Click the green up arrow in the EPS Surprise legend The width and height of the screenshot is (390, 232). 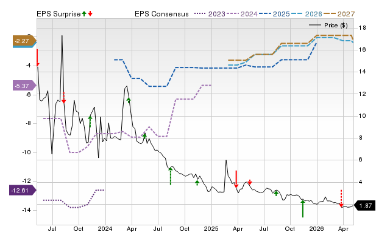[x=84, y=13]
